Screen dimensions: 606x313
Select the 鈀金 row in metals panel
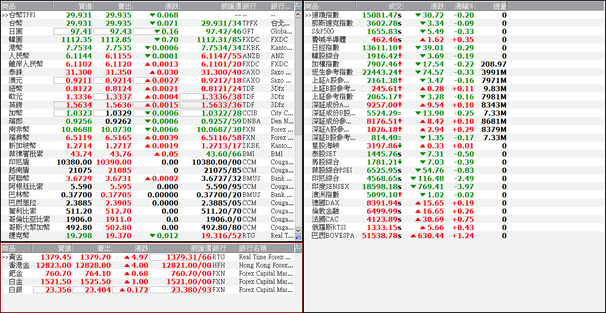148,273
